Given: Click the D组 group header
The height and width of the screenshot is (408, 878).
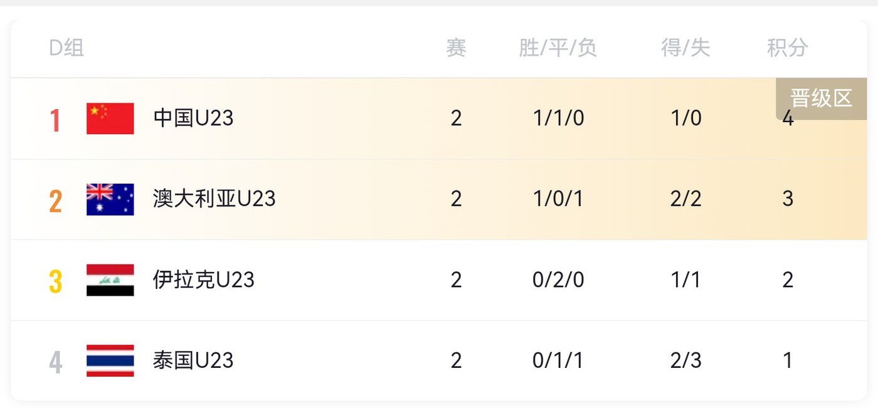Looking at the screenshot, I should pyautogui.click(x=66, y=48).
